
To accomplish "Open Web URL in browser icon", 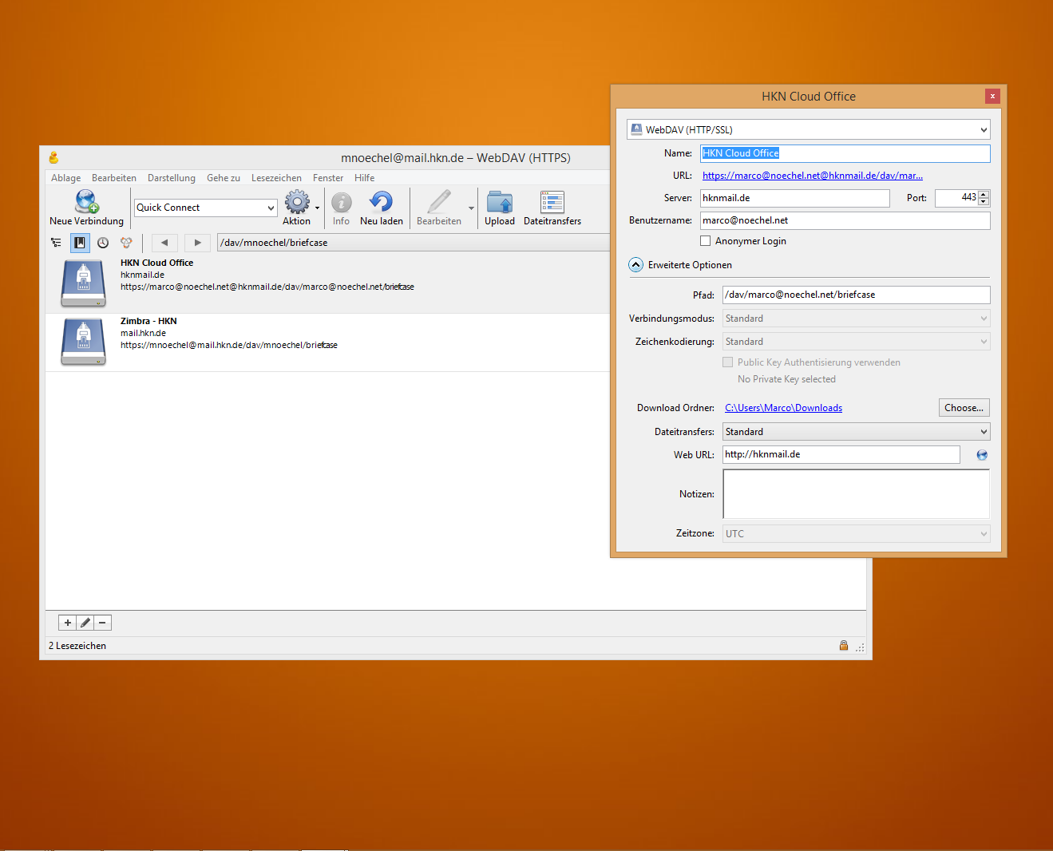I will click(982, 455).
